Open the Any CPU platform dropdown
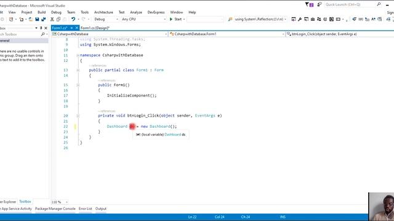Image resolution: width=394 pixels, height=221 pixels. click(143, 19)
